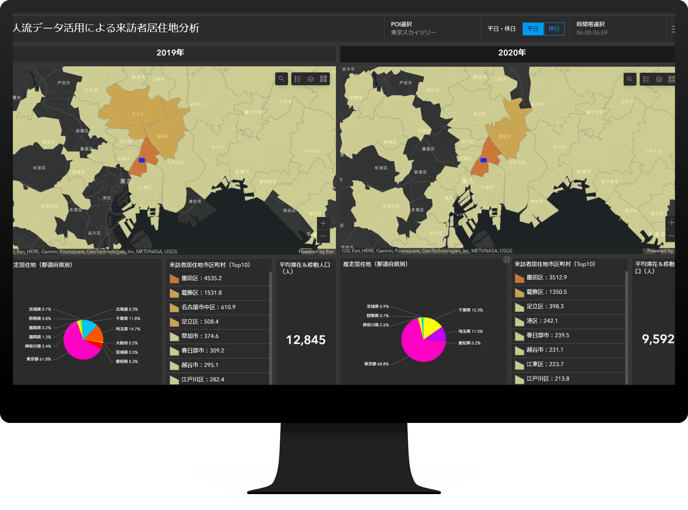Click the 葛飾区 color swatch in 2020 list
This screenshot has height=510, width=688.
click(x=519, y=292)
